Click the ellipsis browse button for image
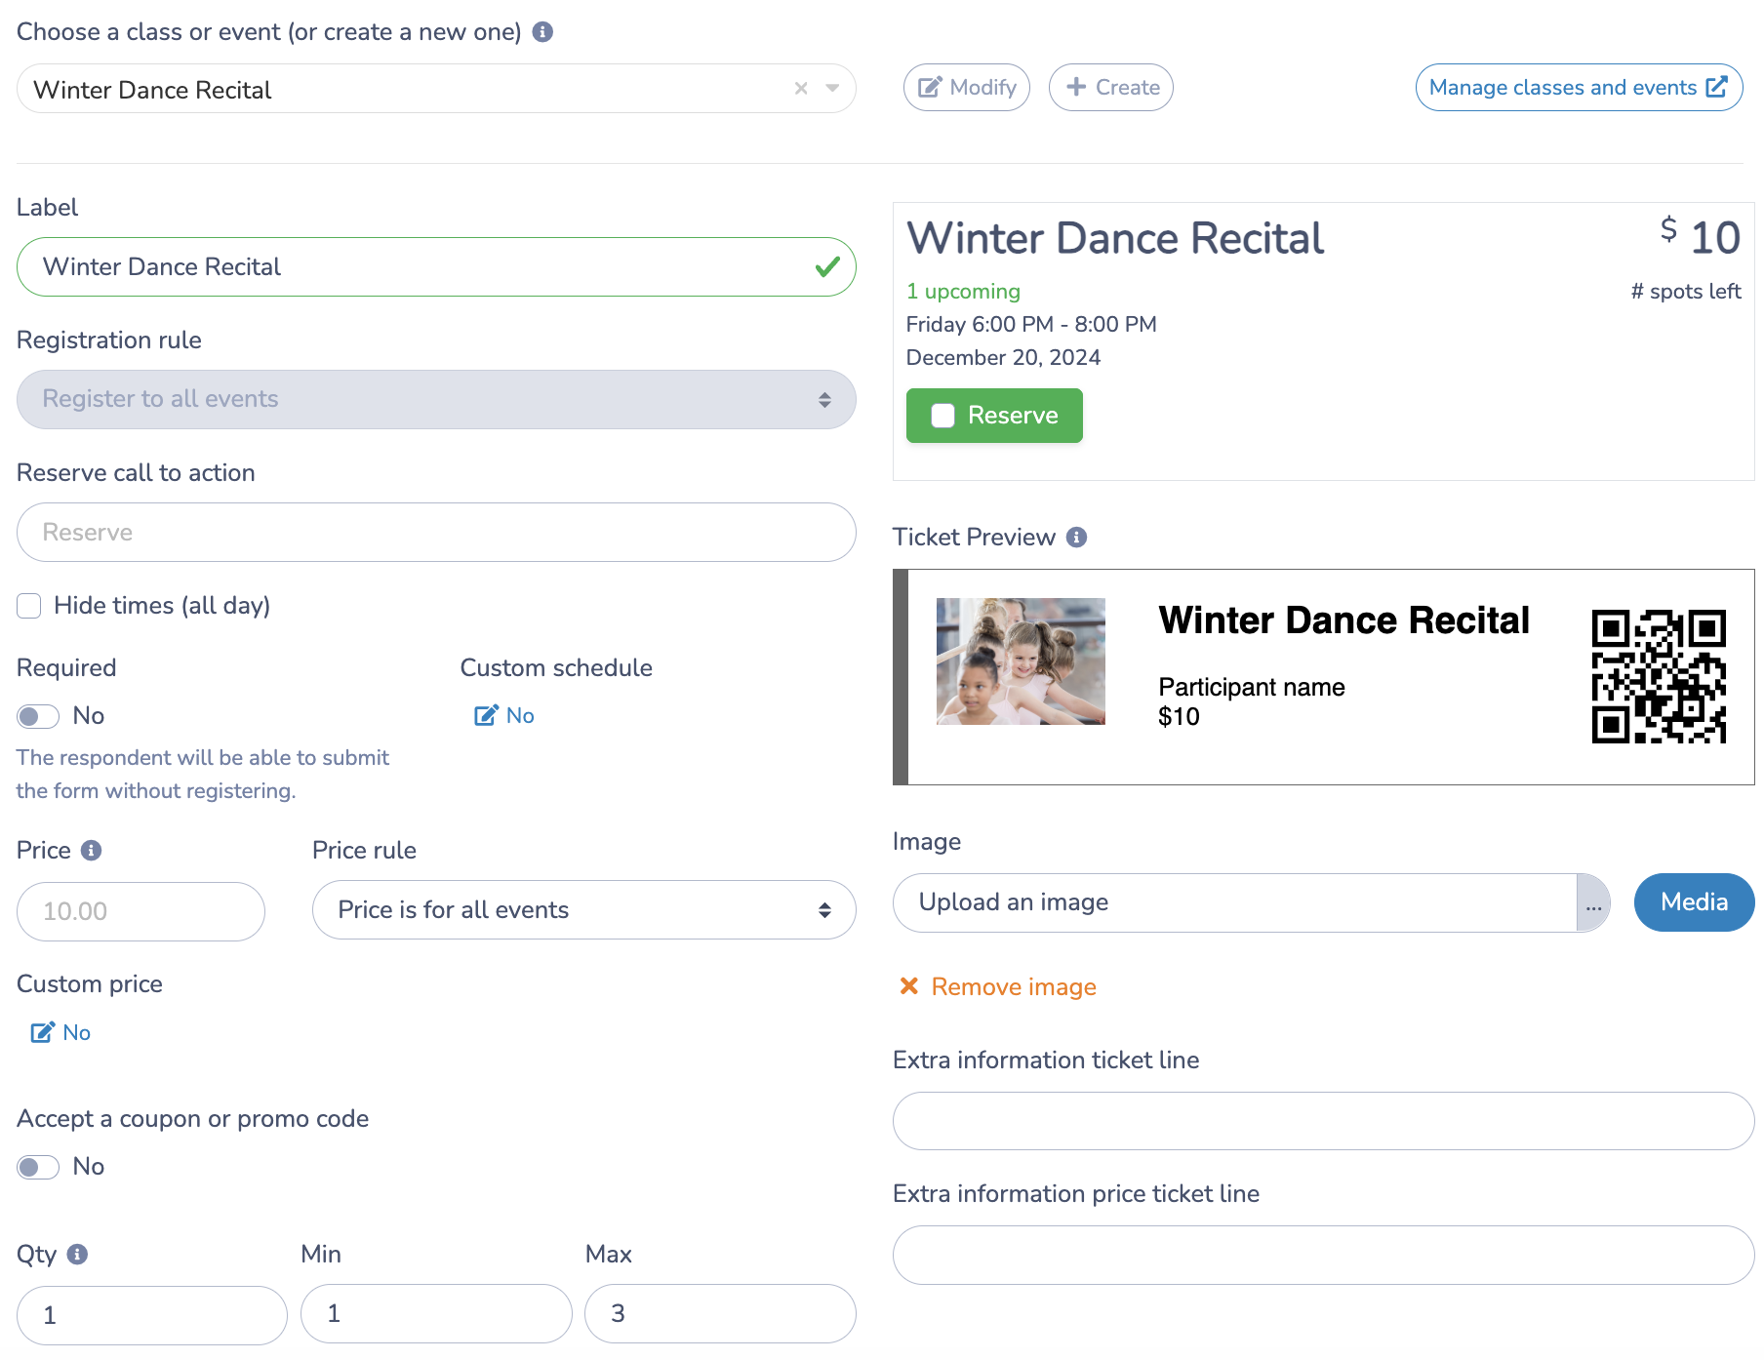This screenshot has width=1764, height=1360. click(1593, 903)
